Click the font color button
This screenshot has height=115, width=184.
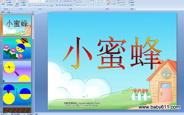[52, 5]
